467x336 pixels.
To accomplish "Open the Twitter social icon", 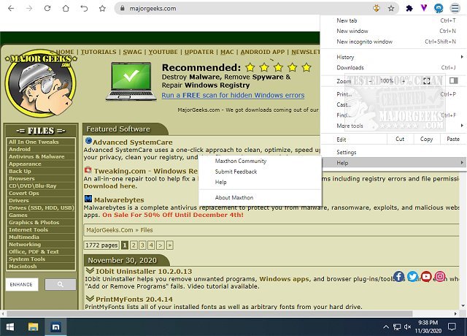I will pyautogui.click(x=412, y=276).
